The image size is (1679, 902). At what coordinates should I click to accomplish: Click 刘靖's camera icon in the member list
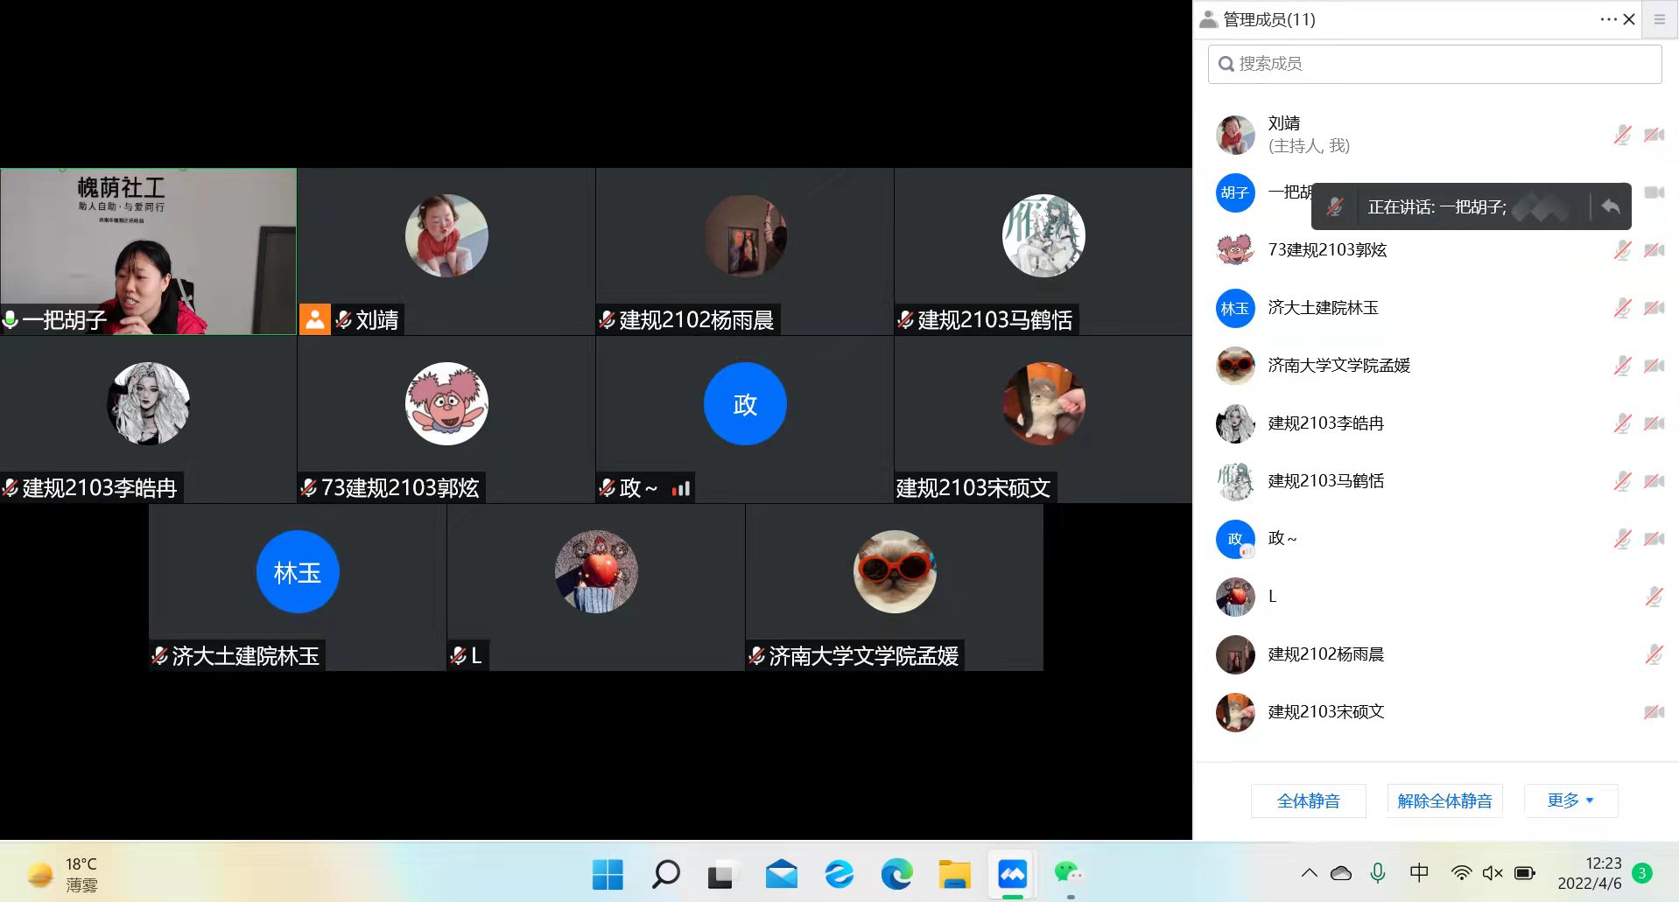point(1654,135)
